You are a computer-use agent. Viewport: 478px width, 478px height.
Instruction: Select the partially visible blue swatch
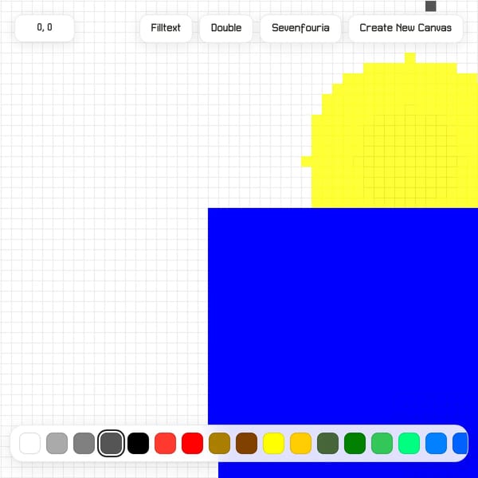[x=460, y=443]
